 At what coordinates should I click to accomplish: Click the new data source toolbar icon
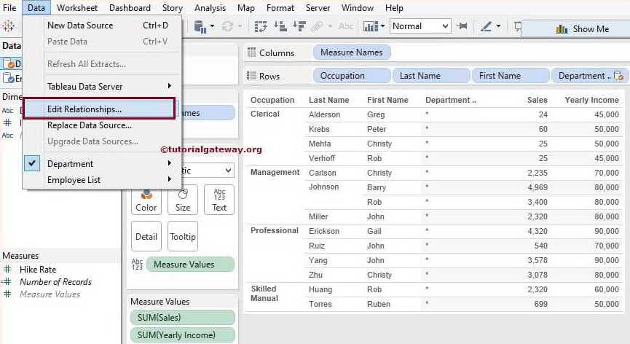(x=200, y=26)
